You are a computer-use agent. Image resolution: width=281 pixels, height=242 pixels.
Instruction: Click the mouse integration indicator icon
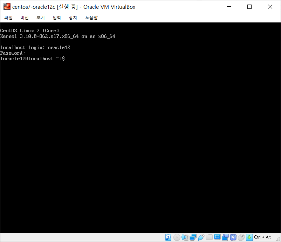(x=241, y=237)
